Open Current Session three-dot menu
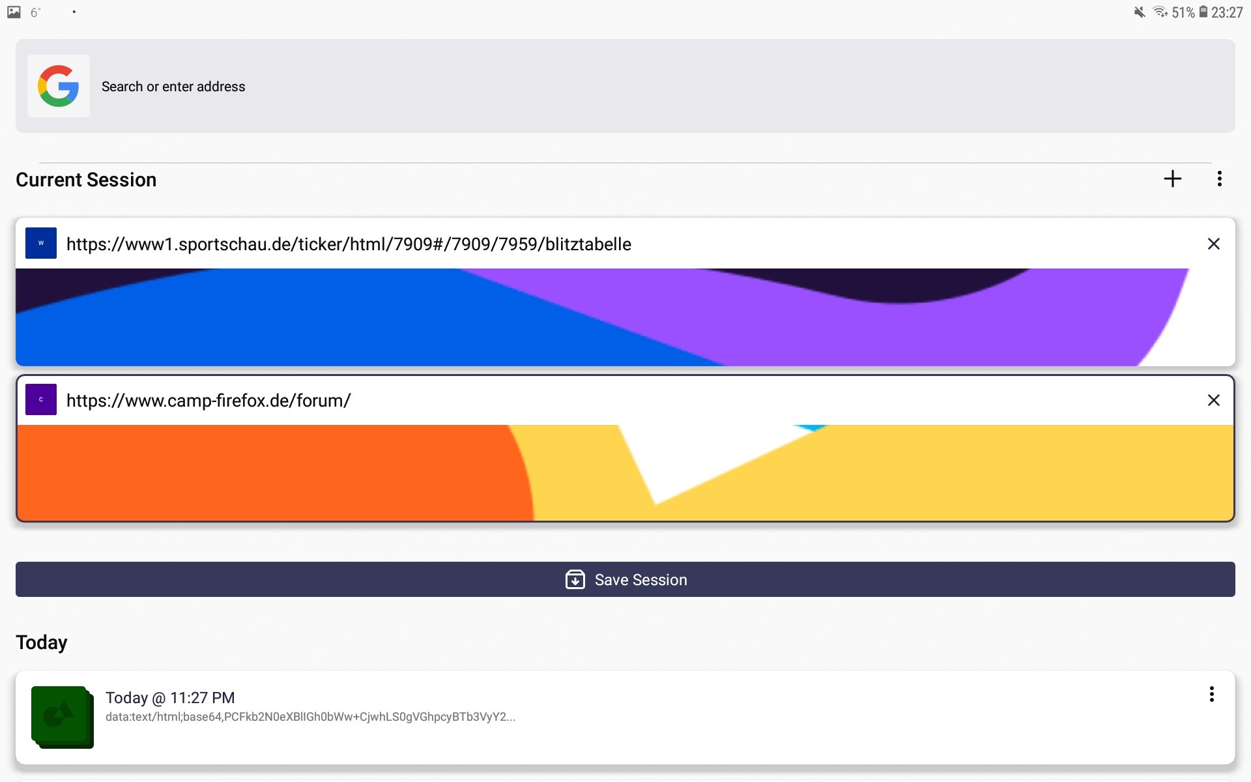This screenshot has height=782, width=1251. tap(1219, 179)
